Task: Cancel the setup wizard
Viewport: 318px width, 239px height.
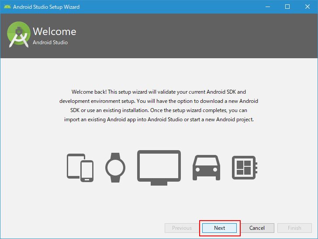Action: (257, 228)
